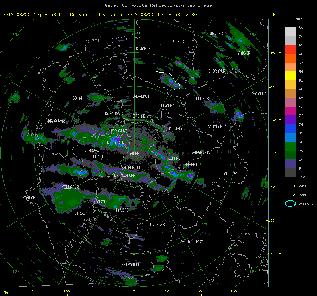This screenshot has width=317, height=296.
Task: Click the KUSTAGI city label
Action: [176, 128]
